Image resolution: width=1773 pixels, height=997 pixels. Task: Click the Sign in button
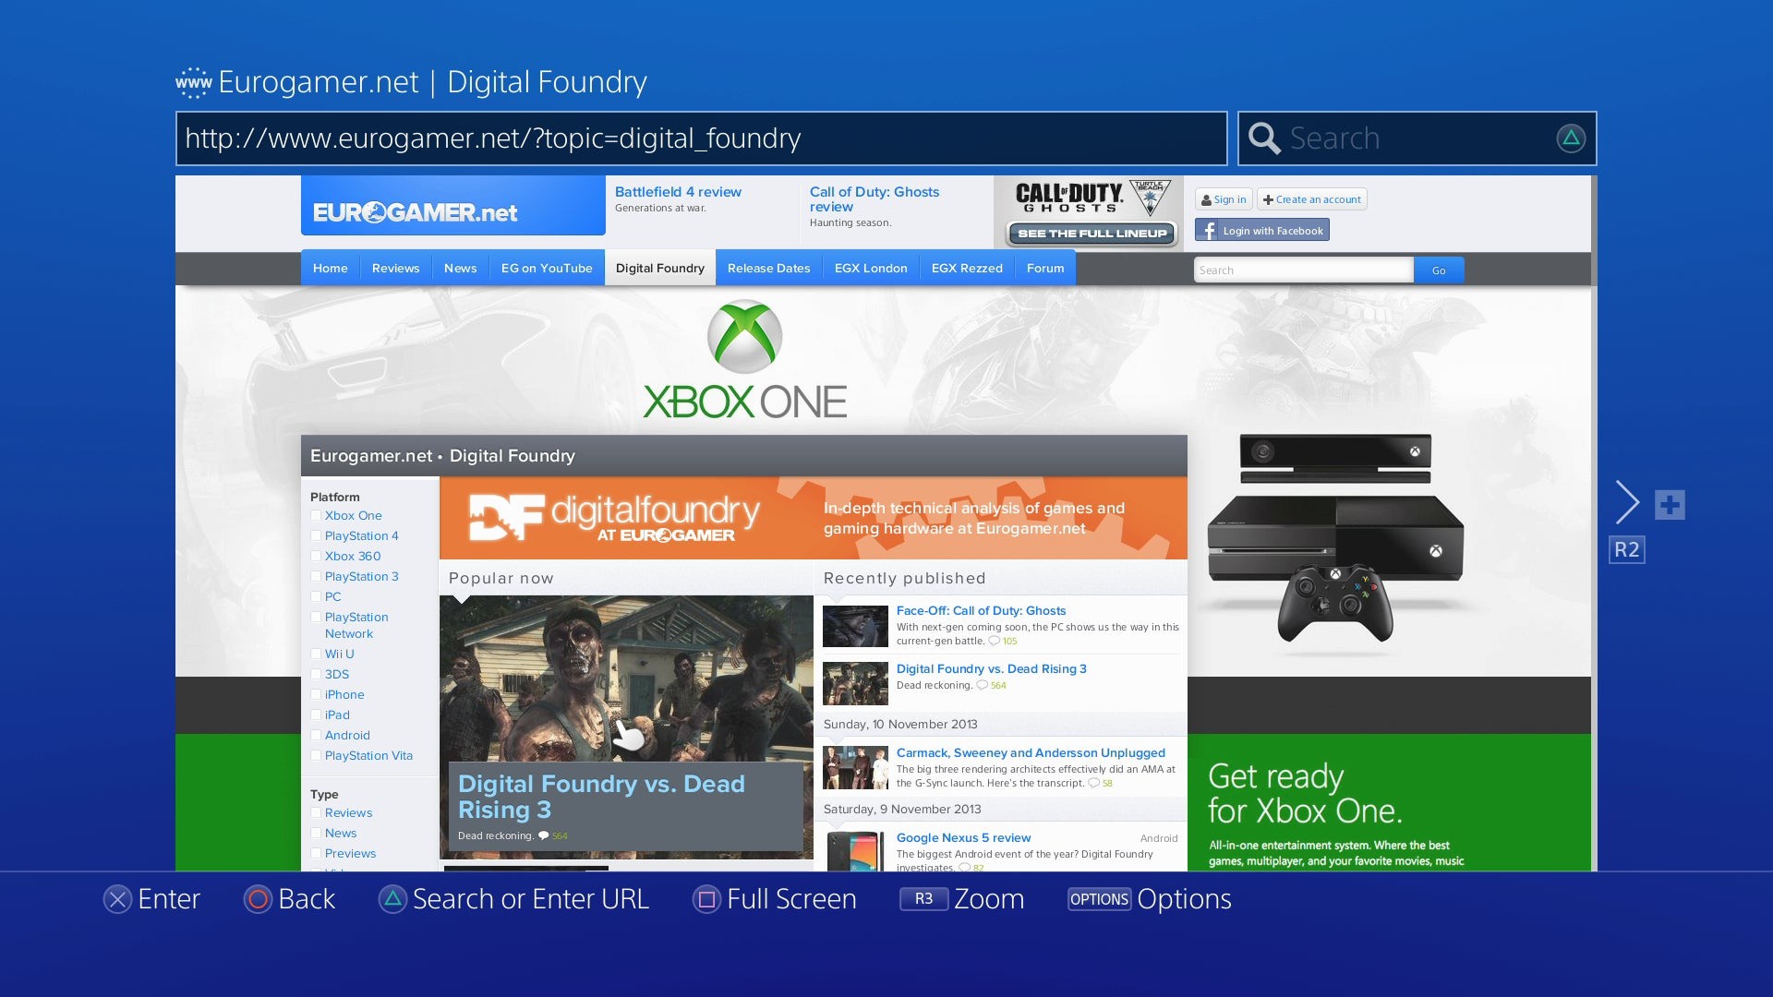coord(1224,200)
